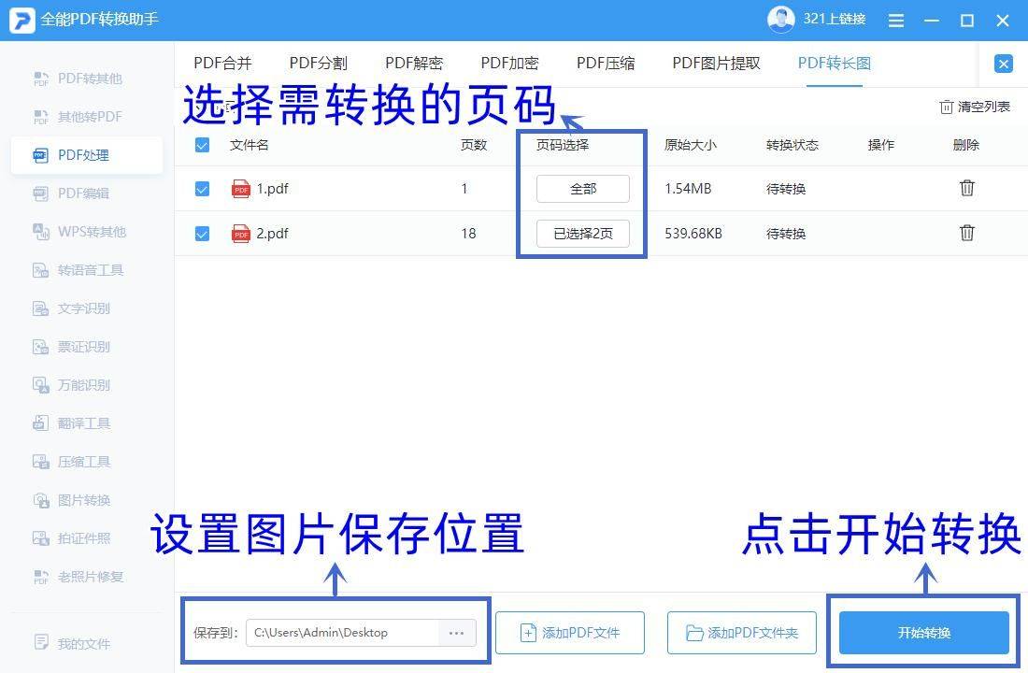
Task: Click the 待转换 status of 1.pdf
Action: point(785,189)
